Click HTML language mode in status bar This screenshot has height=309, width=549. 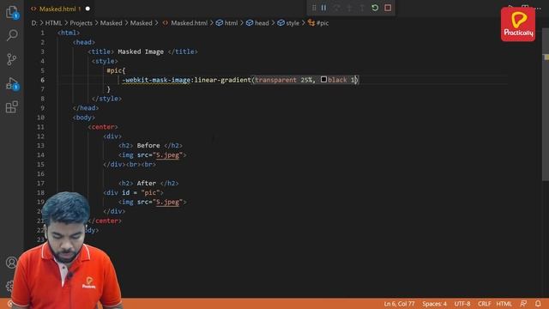coord(504,304)
